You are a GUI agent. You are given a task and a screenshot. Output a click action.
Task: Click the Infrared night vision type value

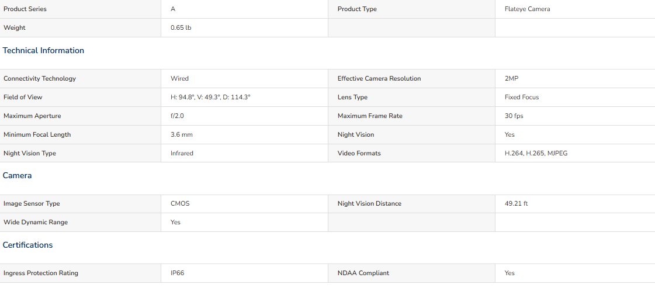click(182, 153)
